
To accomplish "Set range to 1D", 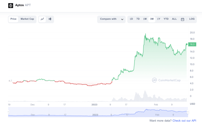I will 131,19.
